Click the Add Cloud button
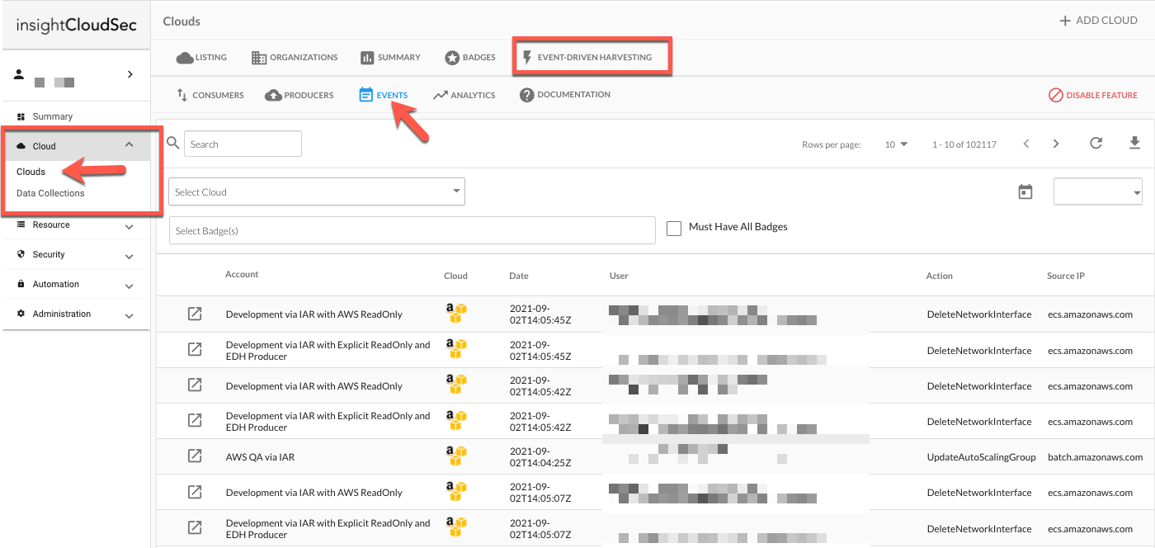Image resolution: width=1155 pixels, height=548 pixels. [x=1098, y=21]
